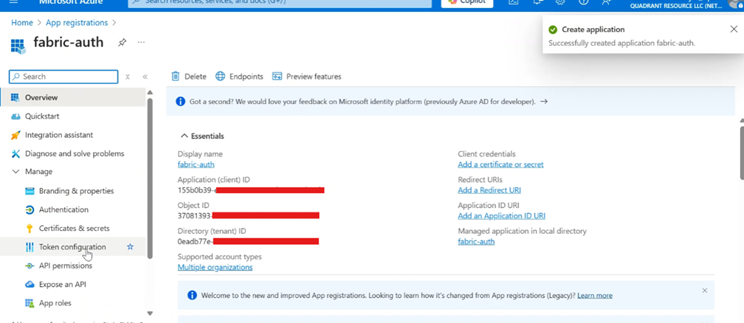Click the fabric-auth link under Display name
This screenshot has width=744, height=323.
[x=196, y=164]
